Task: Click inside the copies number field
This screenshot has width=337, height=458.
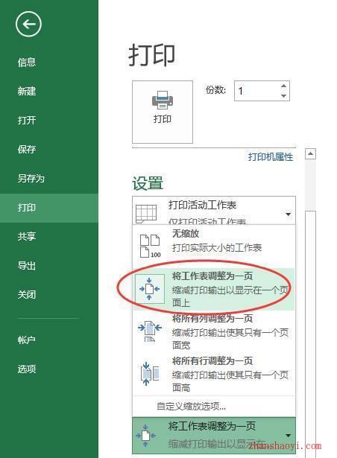Action: 256,91
